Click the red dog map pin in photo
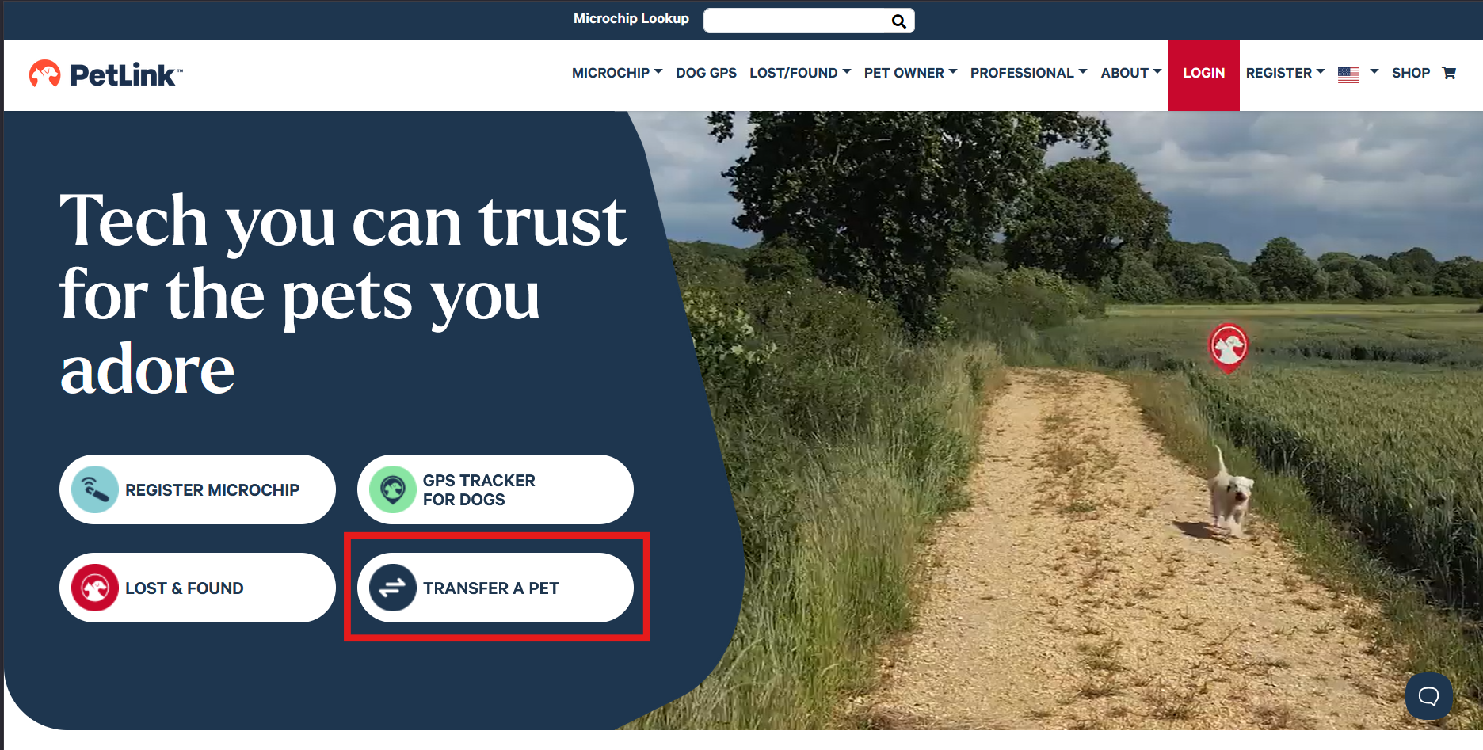Screen dimensions: 1483x750 1229,348
